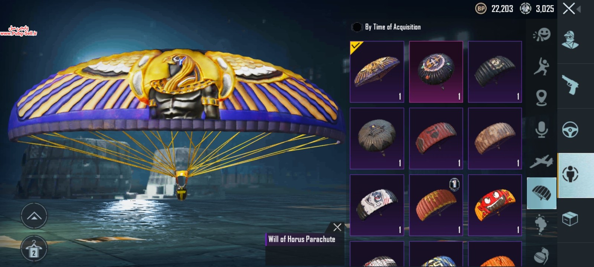Select the equipped Will of Horus parachute

pos(377,72)
